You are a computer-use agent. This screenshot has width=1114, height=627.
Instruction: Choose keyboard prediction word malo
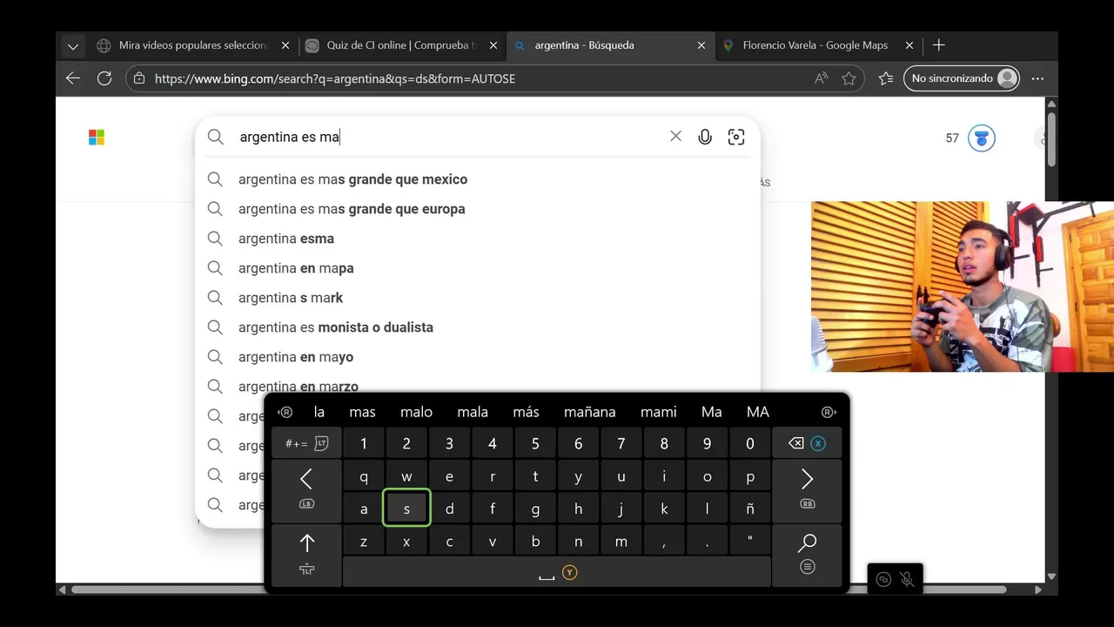pyautogui.click(x=416, y=412)
